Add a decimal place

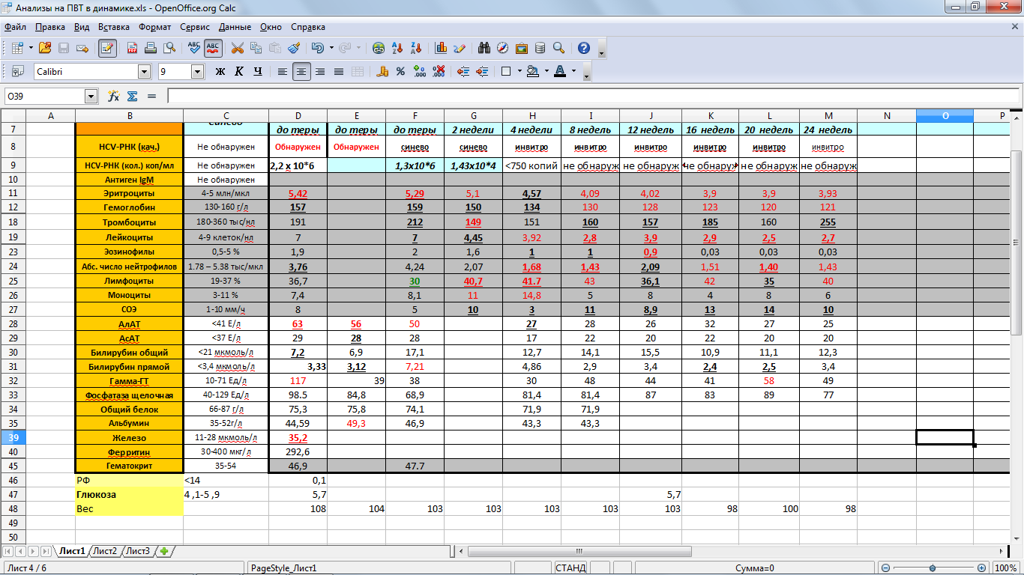[x=419, y=72]
